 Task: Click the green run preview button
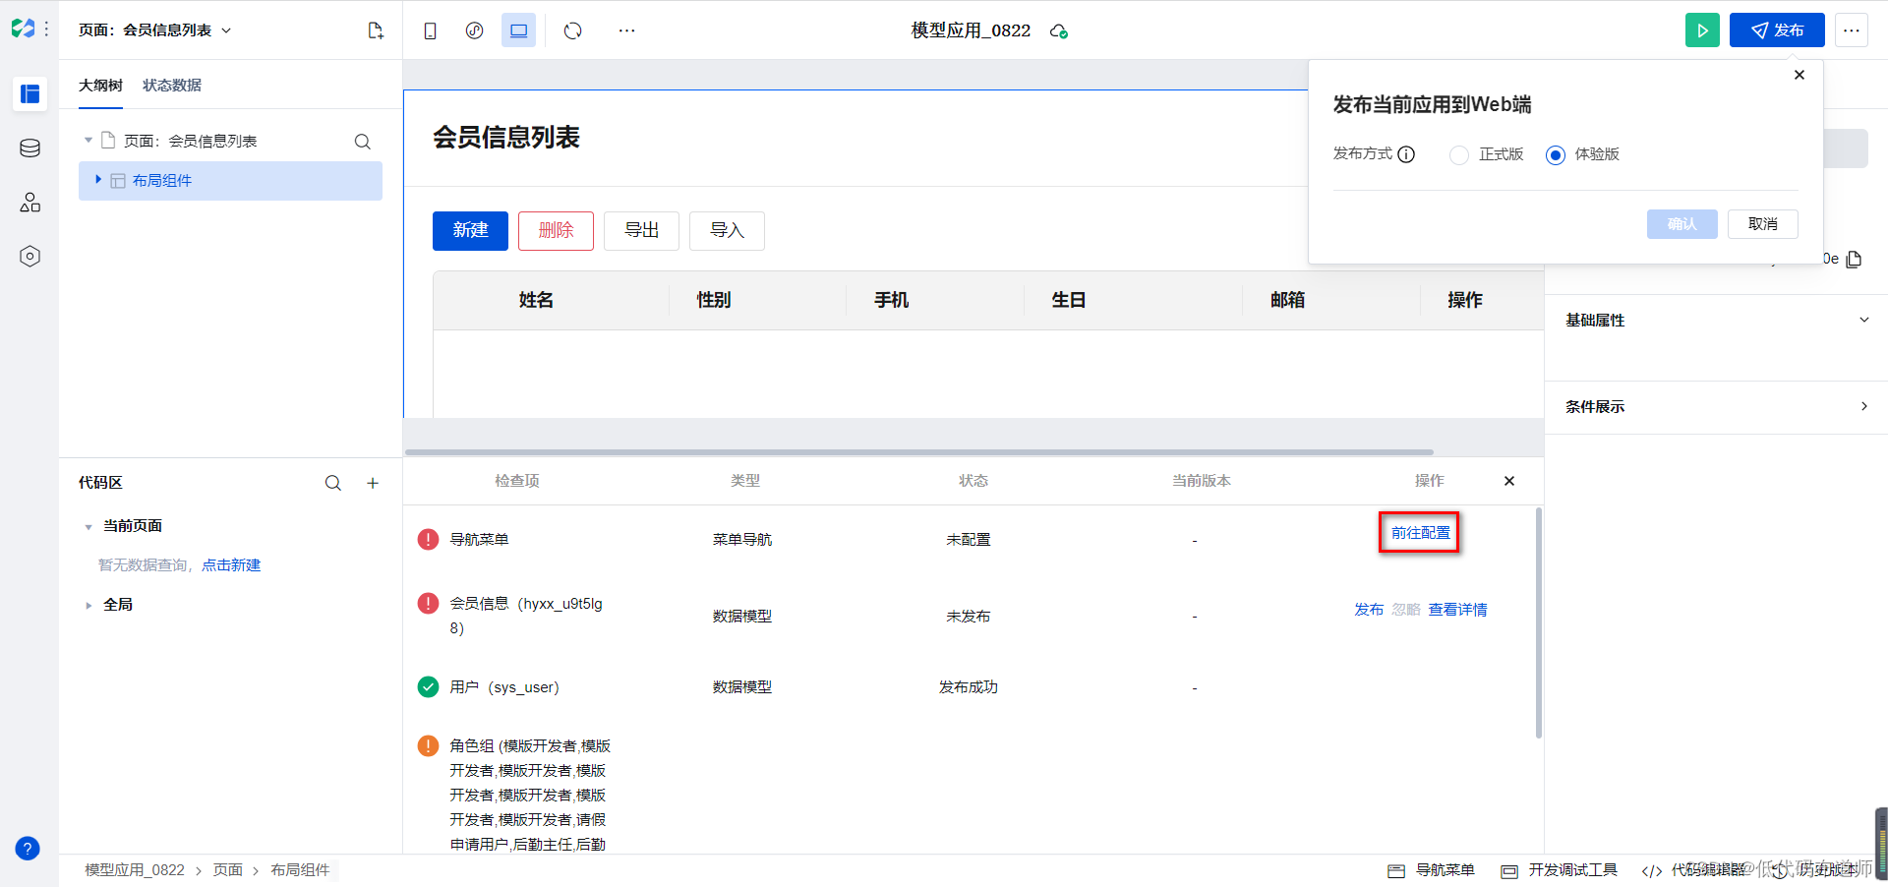(x=1702, y=30)
